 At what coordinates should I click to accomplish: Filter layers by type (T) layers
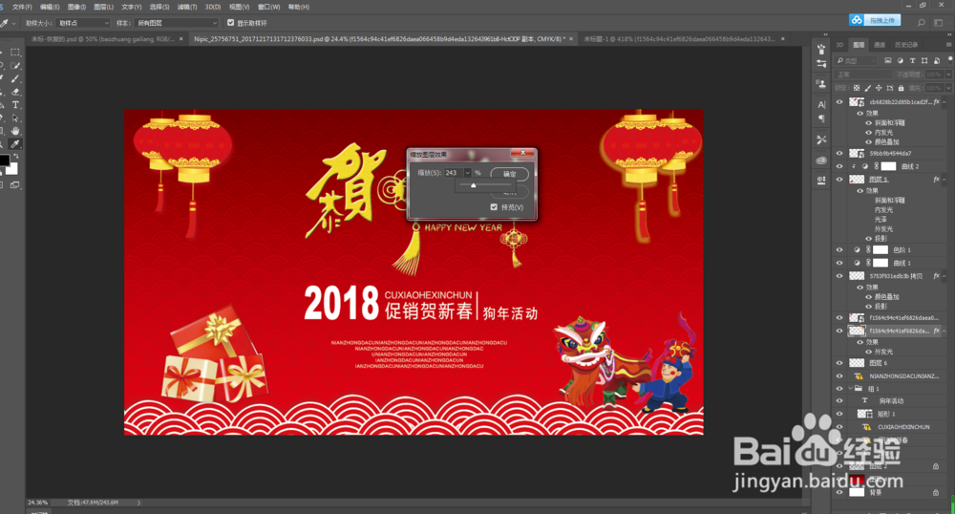pyautogui.click(x=912, y=60)
